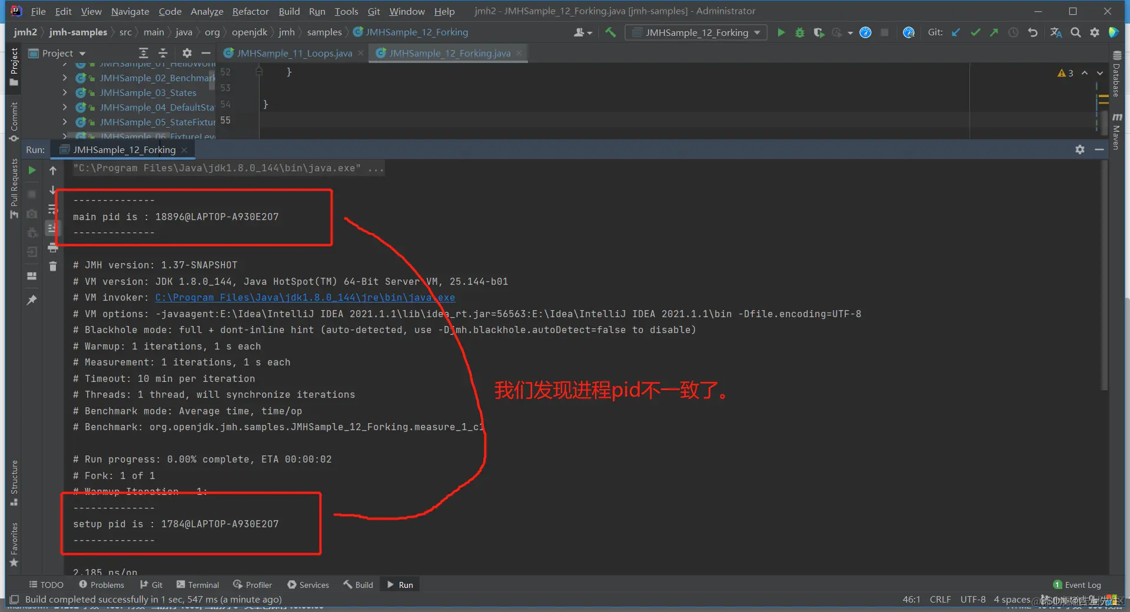Click down stack trace arrow in Run panel
The width and height of the screenshot is (1130, 612).
tap(53, 190)
